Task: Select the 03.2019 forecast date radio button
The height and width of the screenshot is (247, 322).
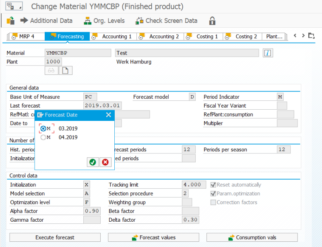Action: click(43, 129)
